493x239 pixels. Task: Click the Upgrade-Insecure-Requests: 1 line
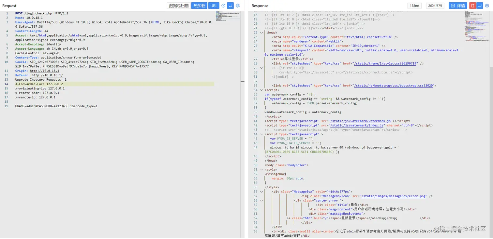coord(41,79)
